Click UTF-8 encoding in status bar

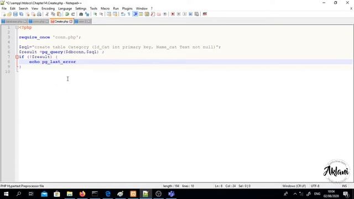tap(315, 186)
